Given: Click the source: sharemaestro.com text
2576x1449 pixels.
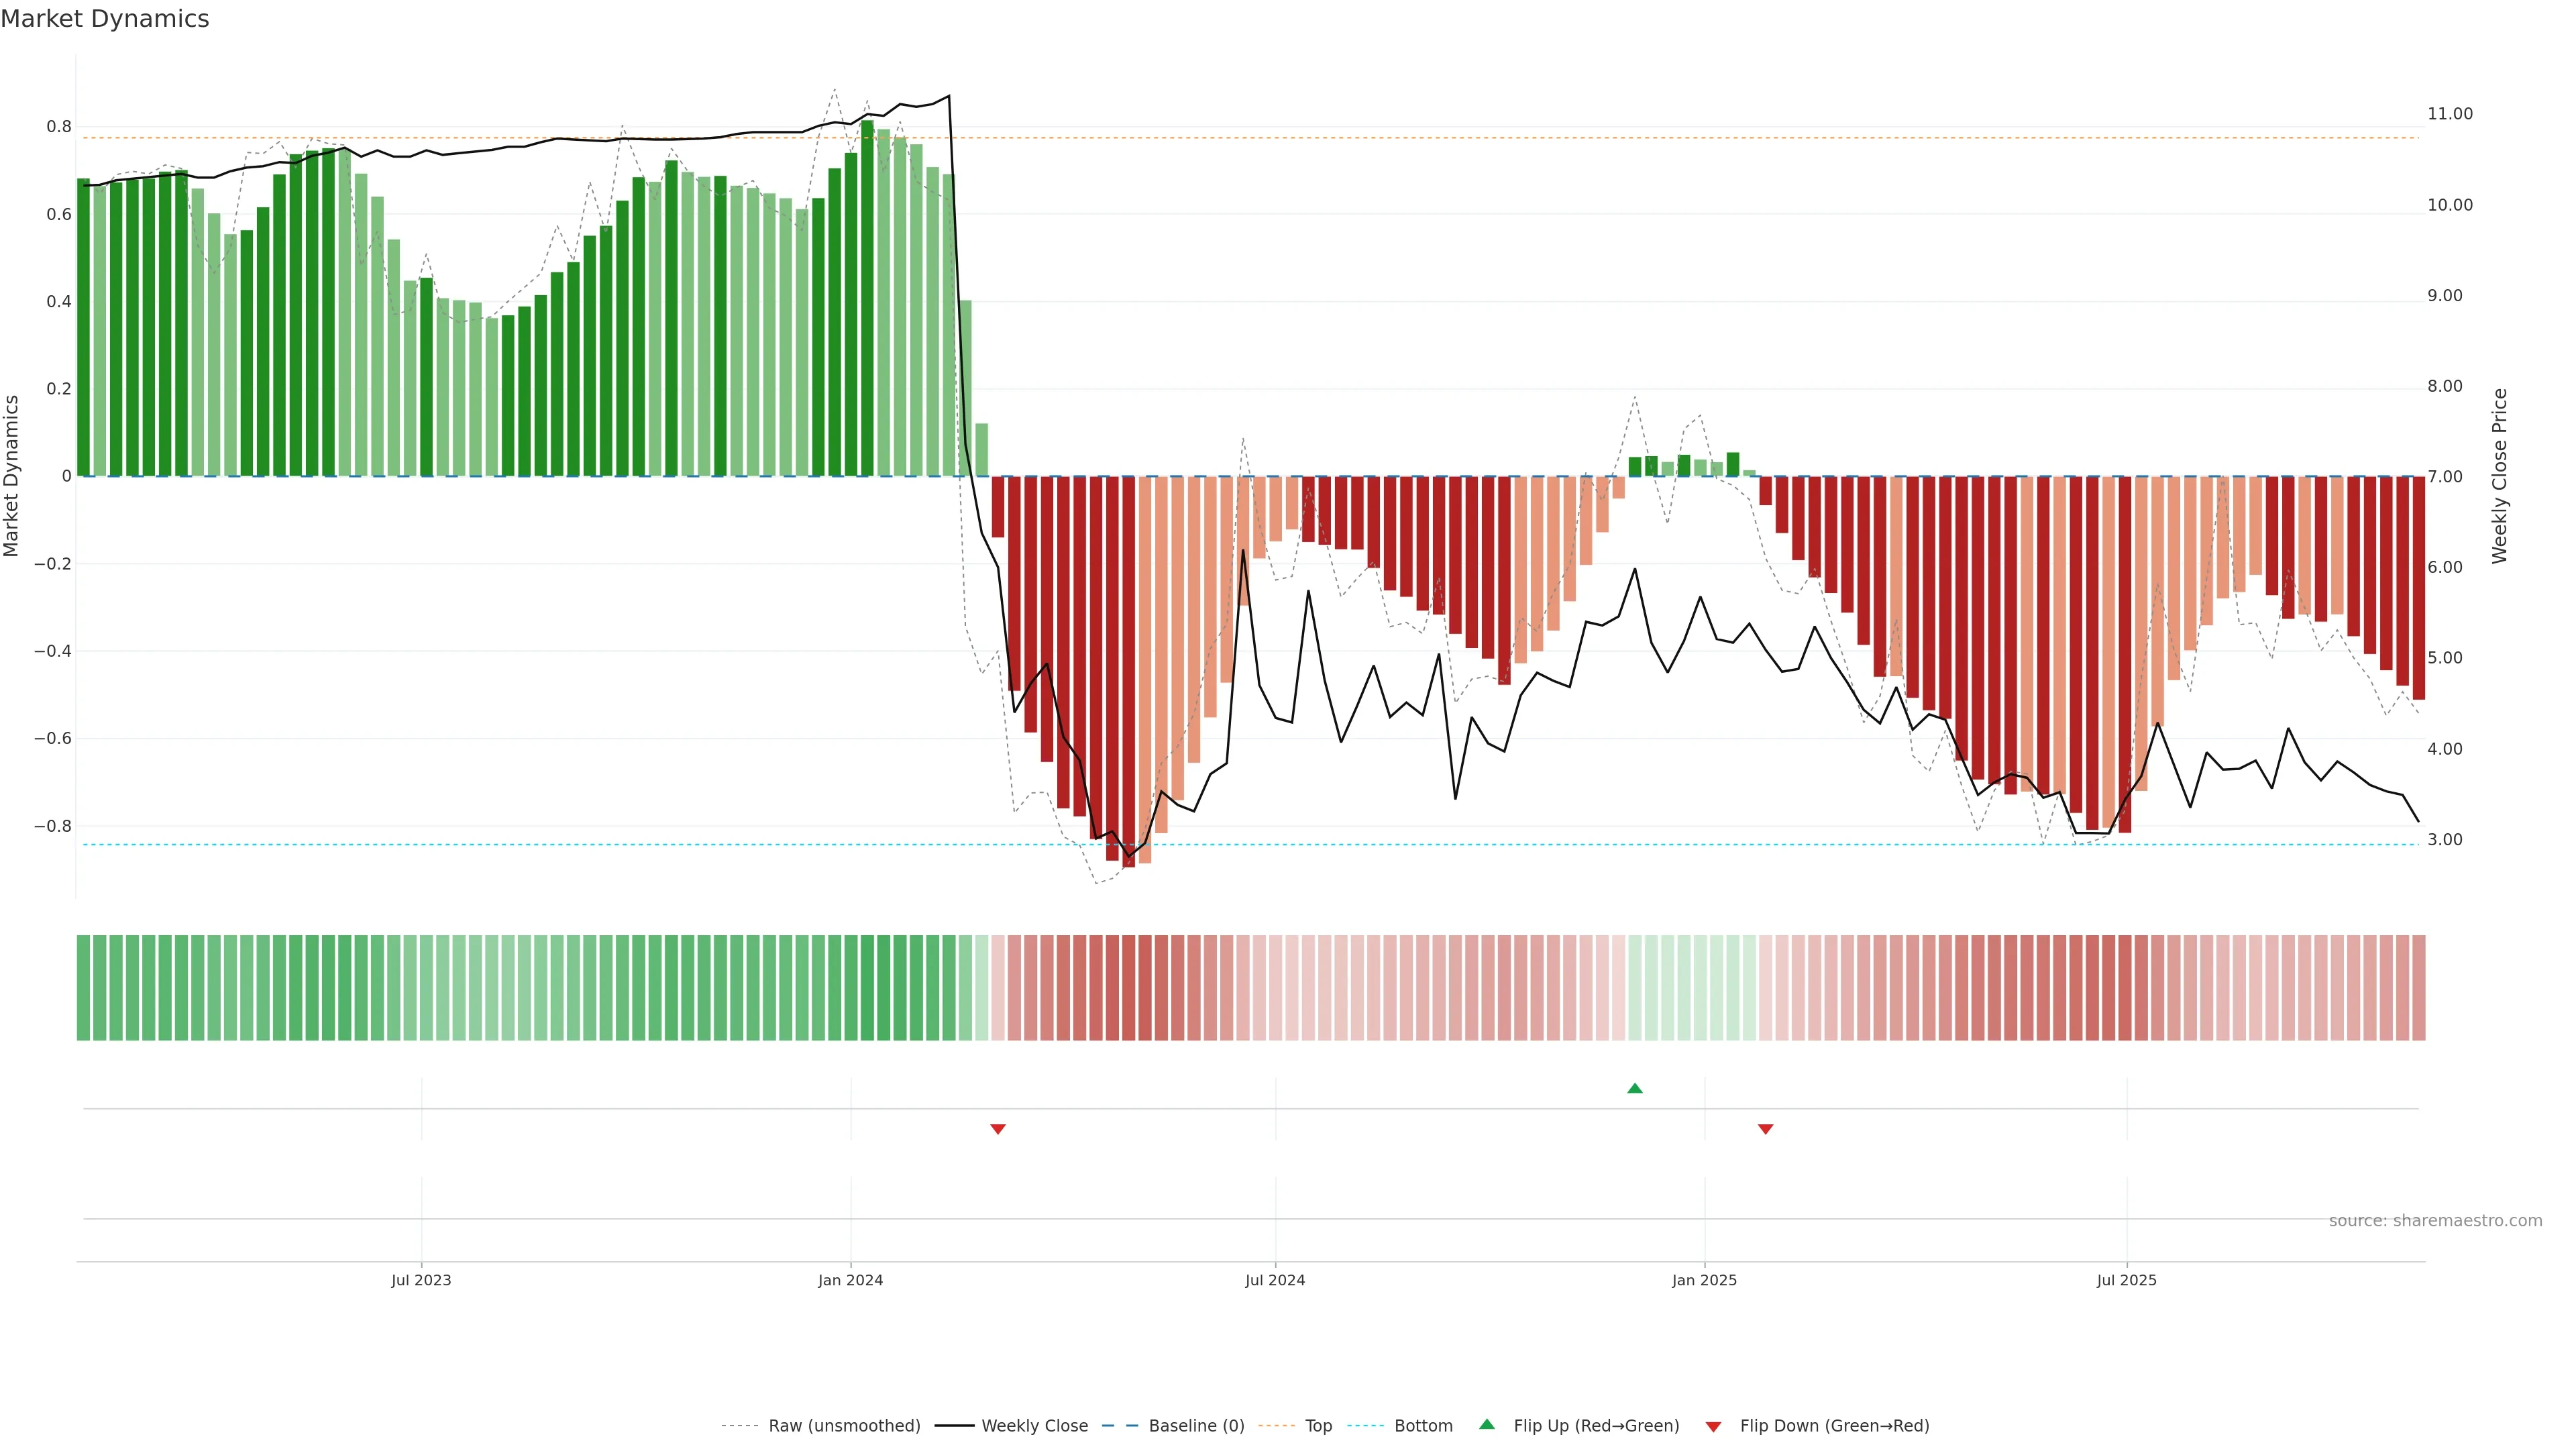Looking at the screenshot, I should [2435, 1221].
